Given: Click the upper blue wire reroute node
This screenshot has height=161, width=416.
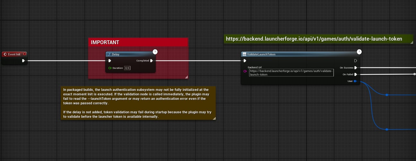Looking at the screenshot, I should tap(387, 95).
